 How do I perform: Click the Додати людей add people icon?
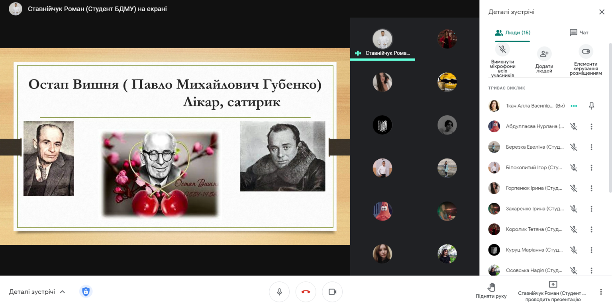click(x=544, y=53)
